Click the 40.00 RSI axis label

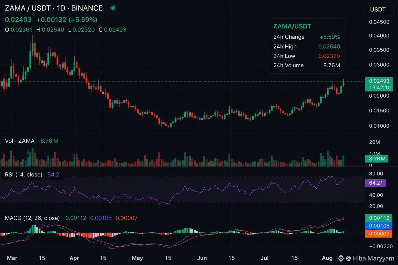click(x=376, y=195)
